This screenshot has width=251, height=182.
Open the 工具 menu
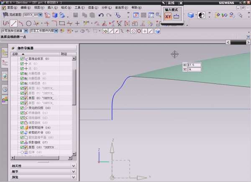pyautogui.click(x=79, y=8)
